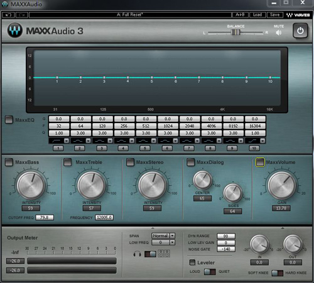
Task: Select EQ band 5 node on graph
Action: pyautogui.click(x=152, y=78)
